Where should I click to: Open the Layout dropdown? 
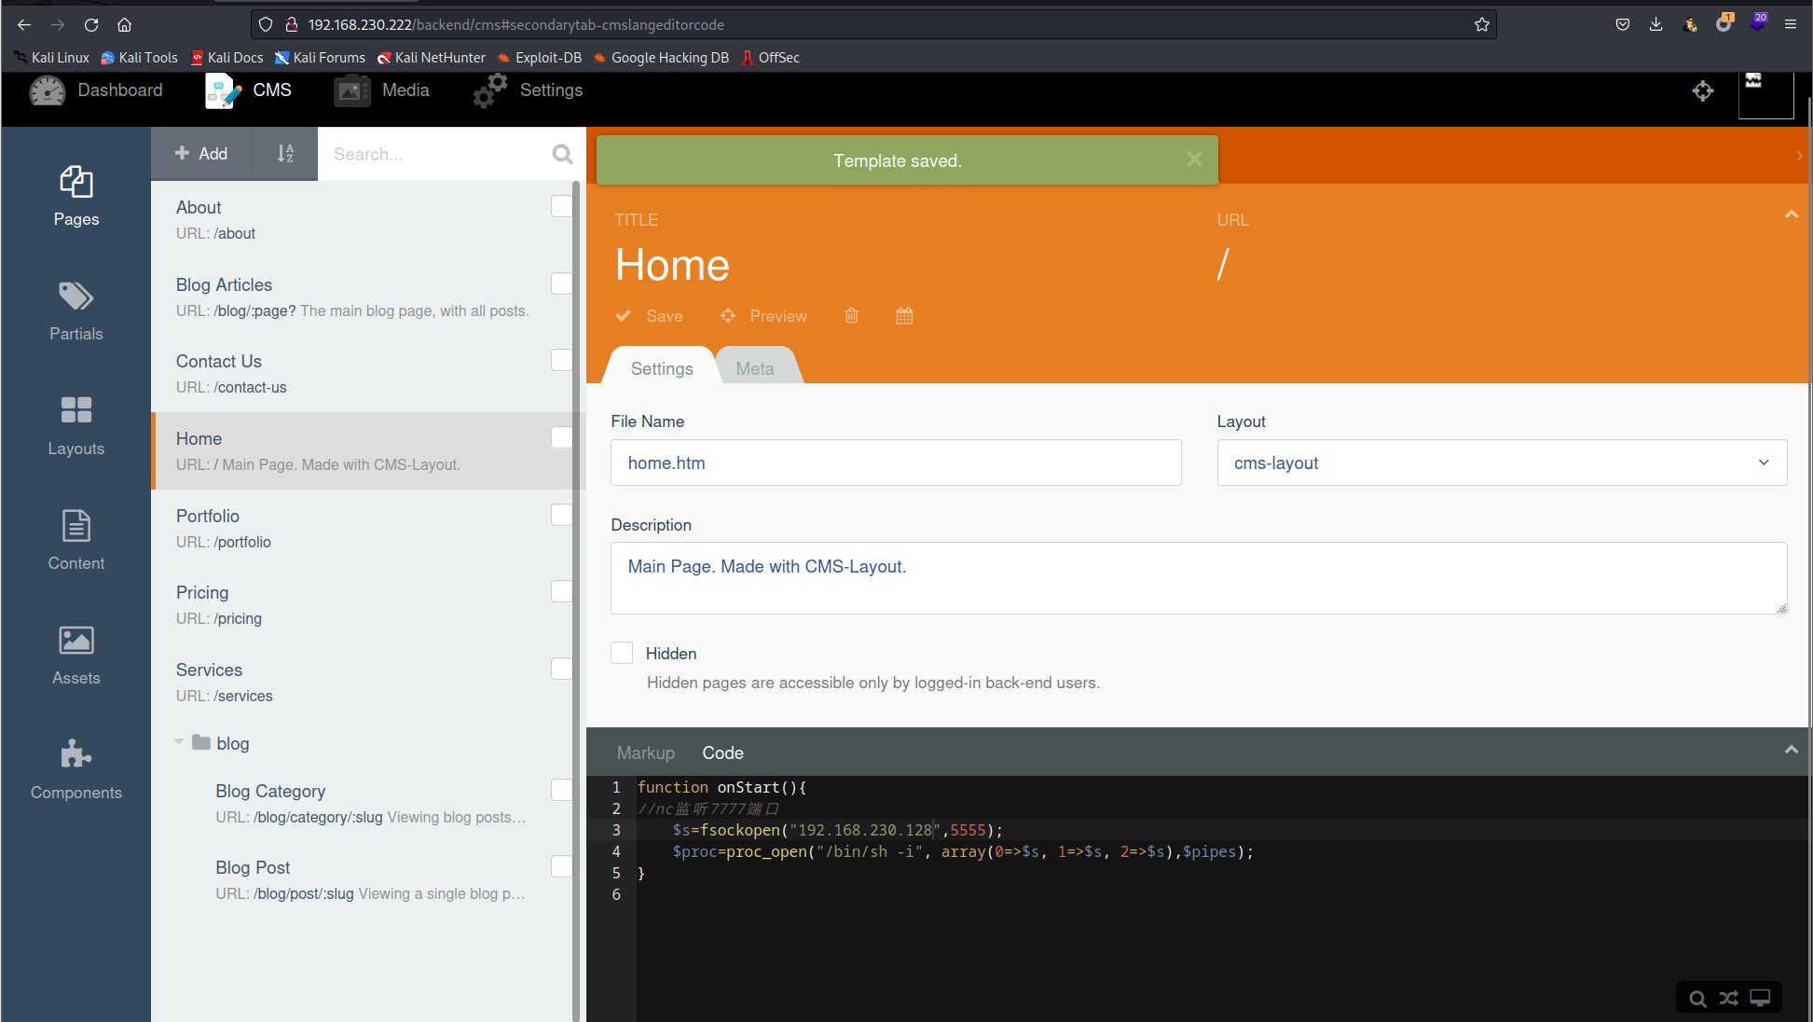click(x=1502, y=463)
